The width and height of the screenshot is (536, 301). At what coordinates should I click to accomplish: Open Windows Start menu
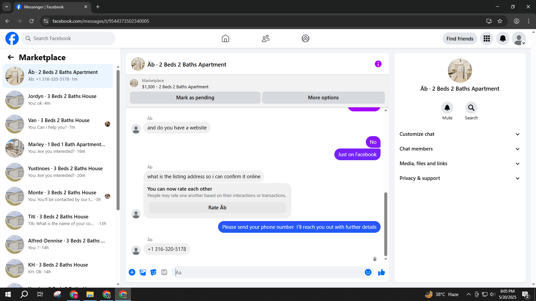(x=8, y=294)
